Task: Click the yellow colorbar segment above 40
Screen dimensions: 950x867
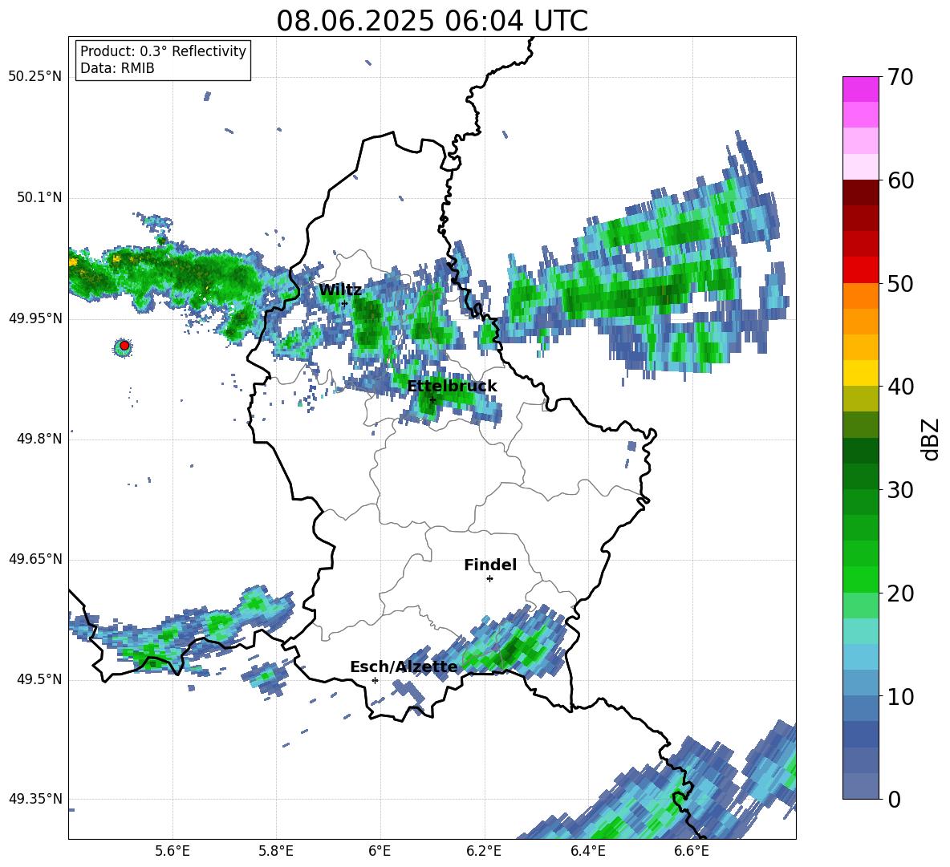Action: (860, 373)
